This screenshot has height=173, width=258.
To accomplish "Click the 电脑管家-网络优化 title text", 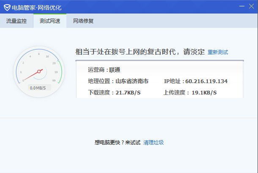I will pyautogui.click(x=38, y=7).
